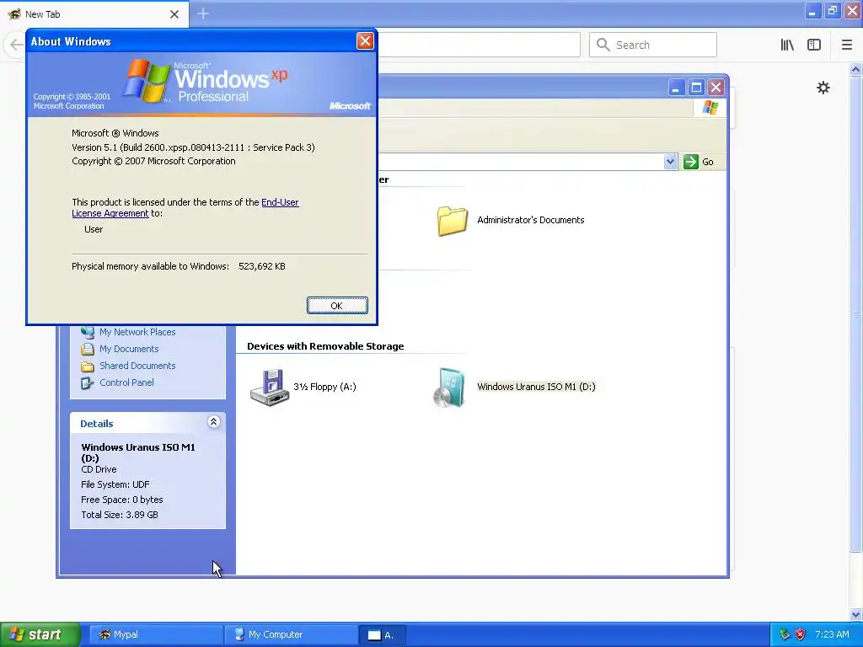Click the taskbar clock 7:23 AM
Image resolution: width=863 pixels, height=647 pixels.
click(832, 634)
